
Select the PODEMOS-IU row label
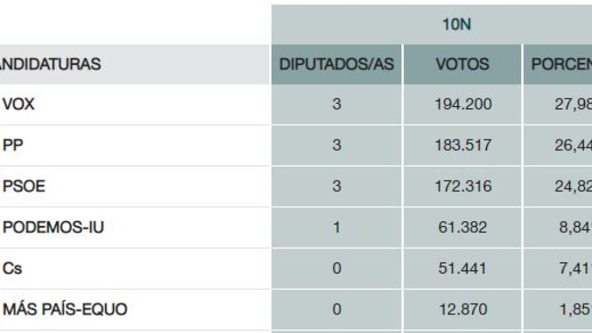click(x=54, y=228)
